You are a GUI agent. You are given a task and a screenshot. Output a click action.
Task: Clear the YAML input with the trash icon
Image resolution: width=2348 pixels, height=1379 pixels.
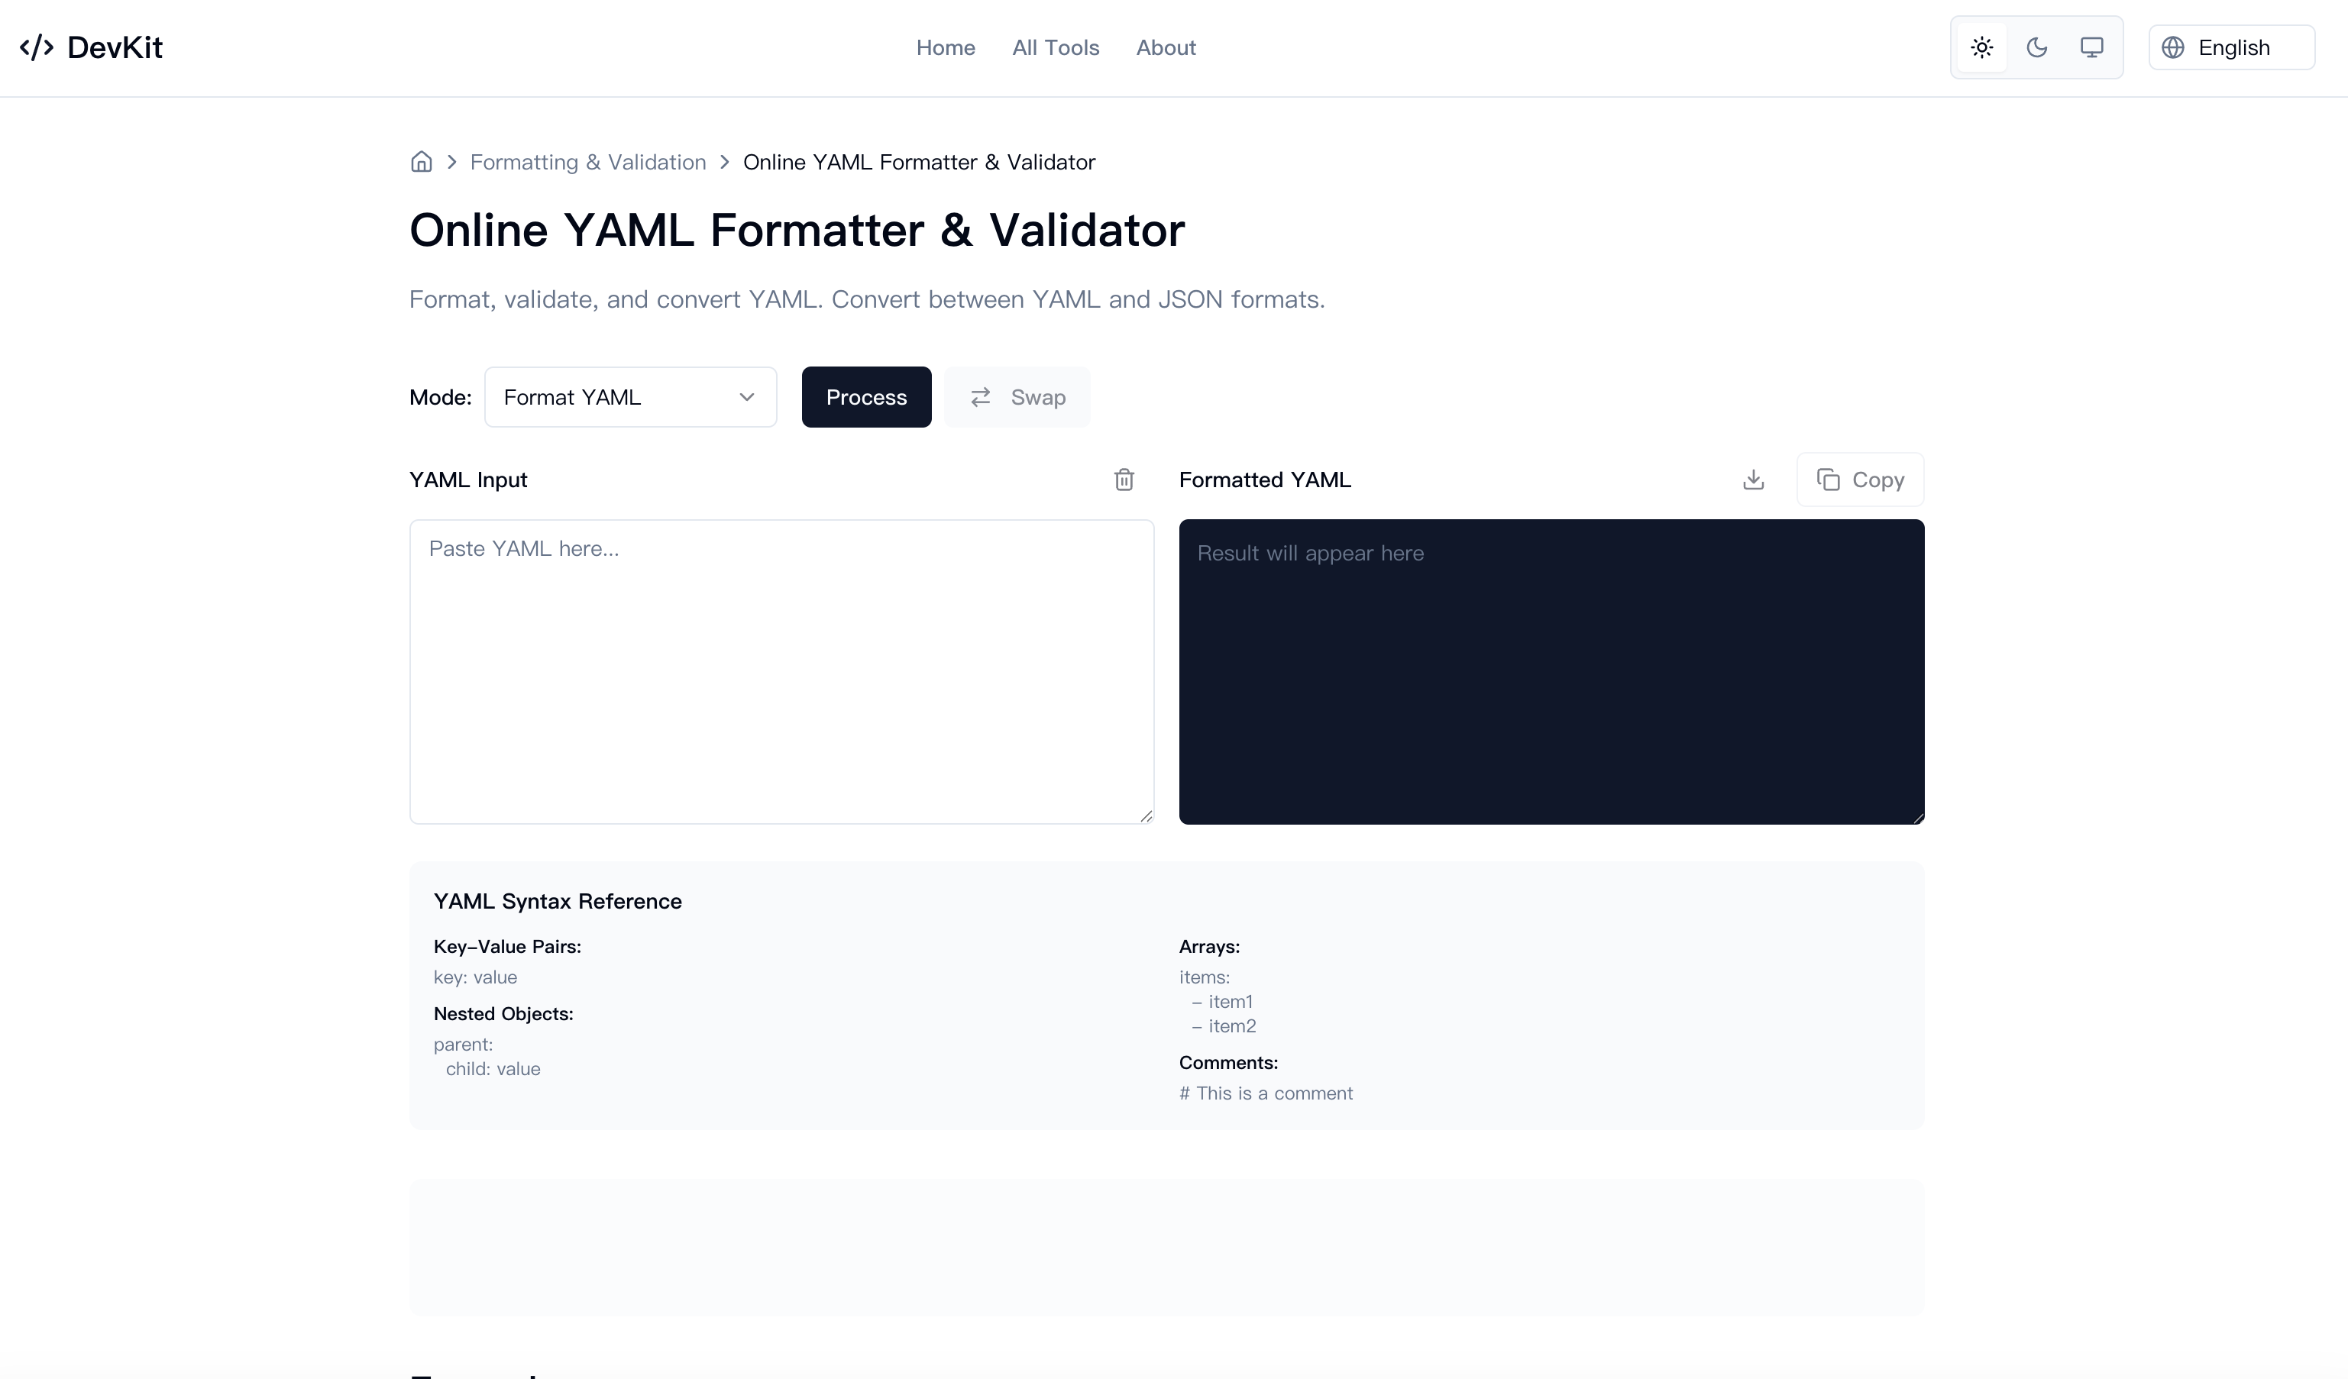tap(1124, 480)
